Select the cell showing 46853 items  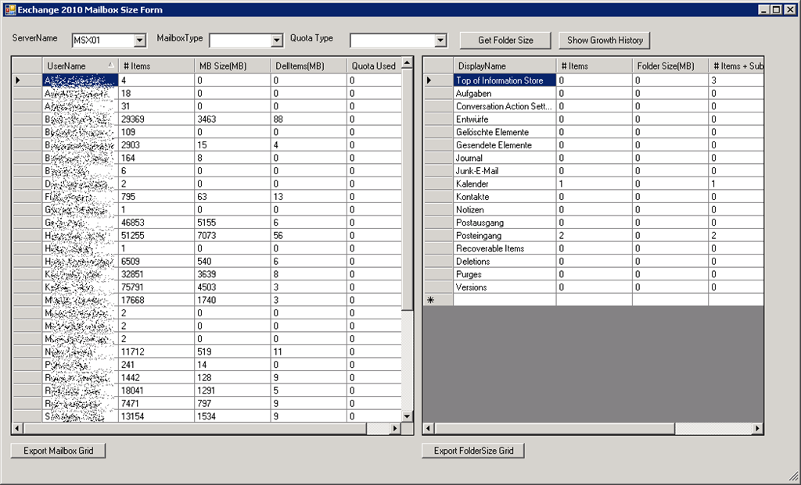tap(156, 223)
